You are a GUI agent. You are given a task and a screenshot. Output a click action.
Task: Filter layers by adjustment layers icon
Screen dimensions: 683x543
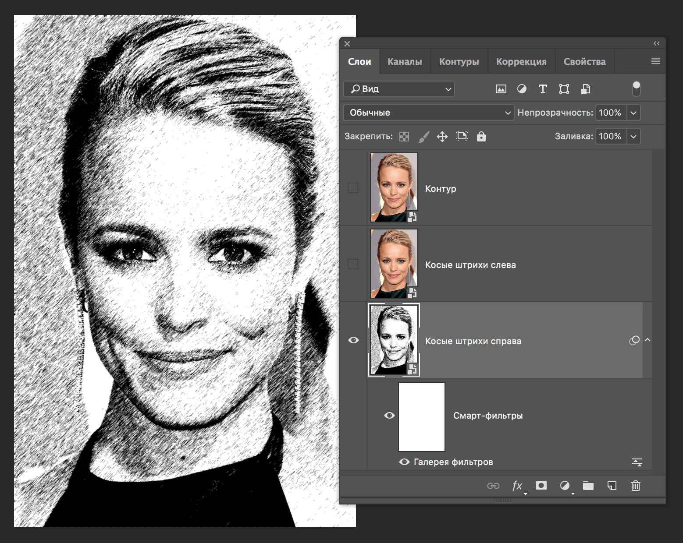pos(522,89)
